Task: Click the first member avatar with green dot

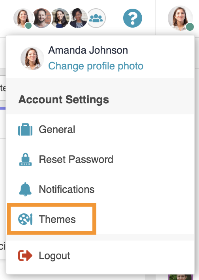Action: [23, 18]
